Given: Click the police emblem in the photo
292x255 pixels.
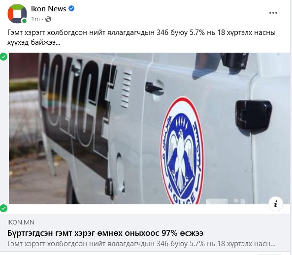Looking at the screenshot, I should 182,151.
